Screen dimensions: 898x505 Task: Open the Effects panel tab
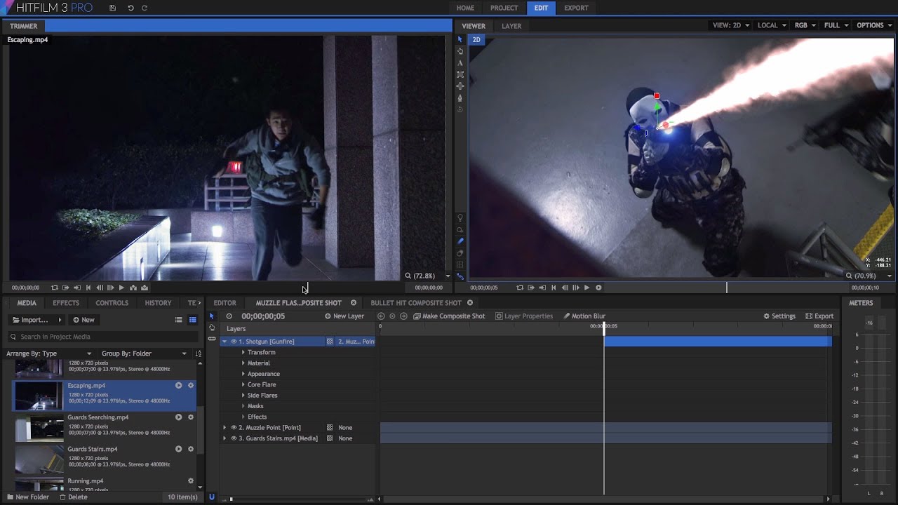point(66,303)
